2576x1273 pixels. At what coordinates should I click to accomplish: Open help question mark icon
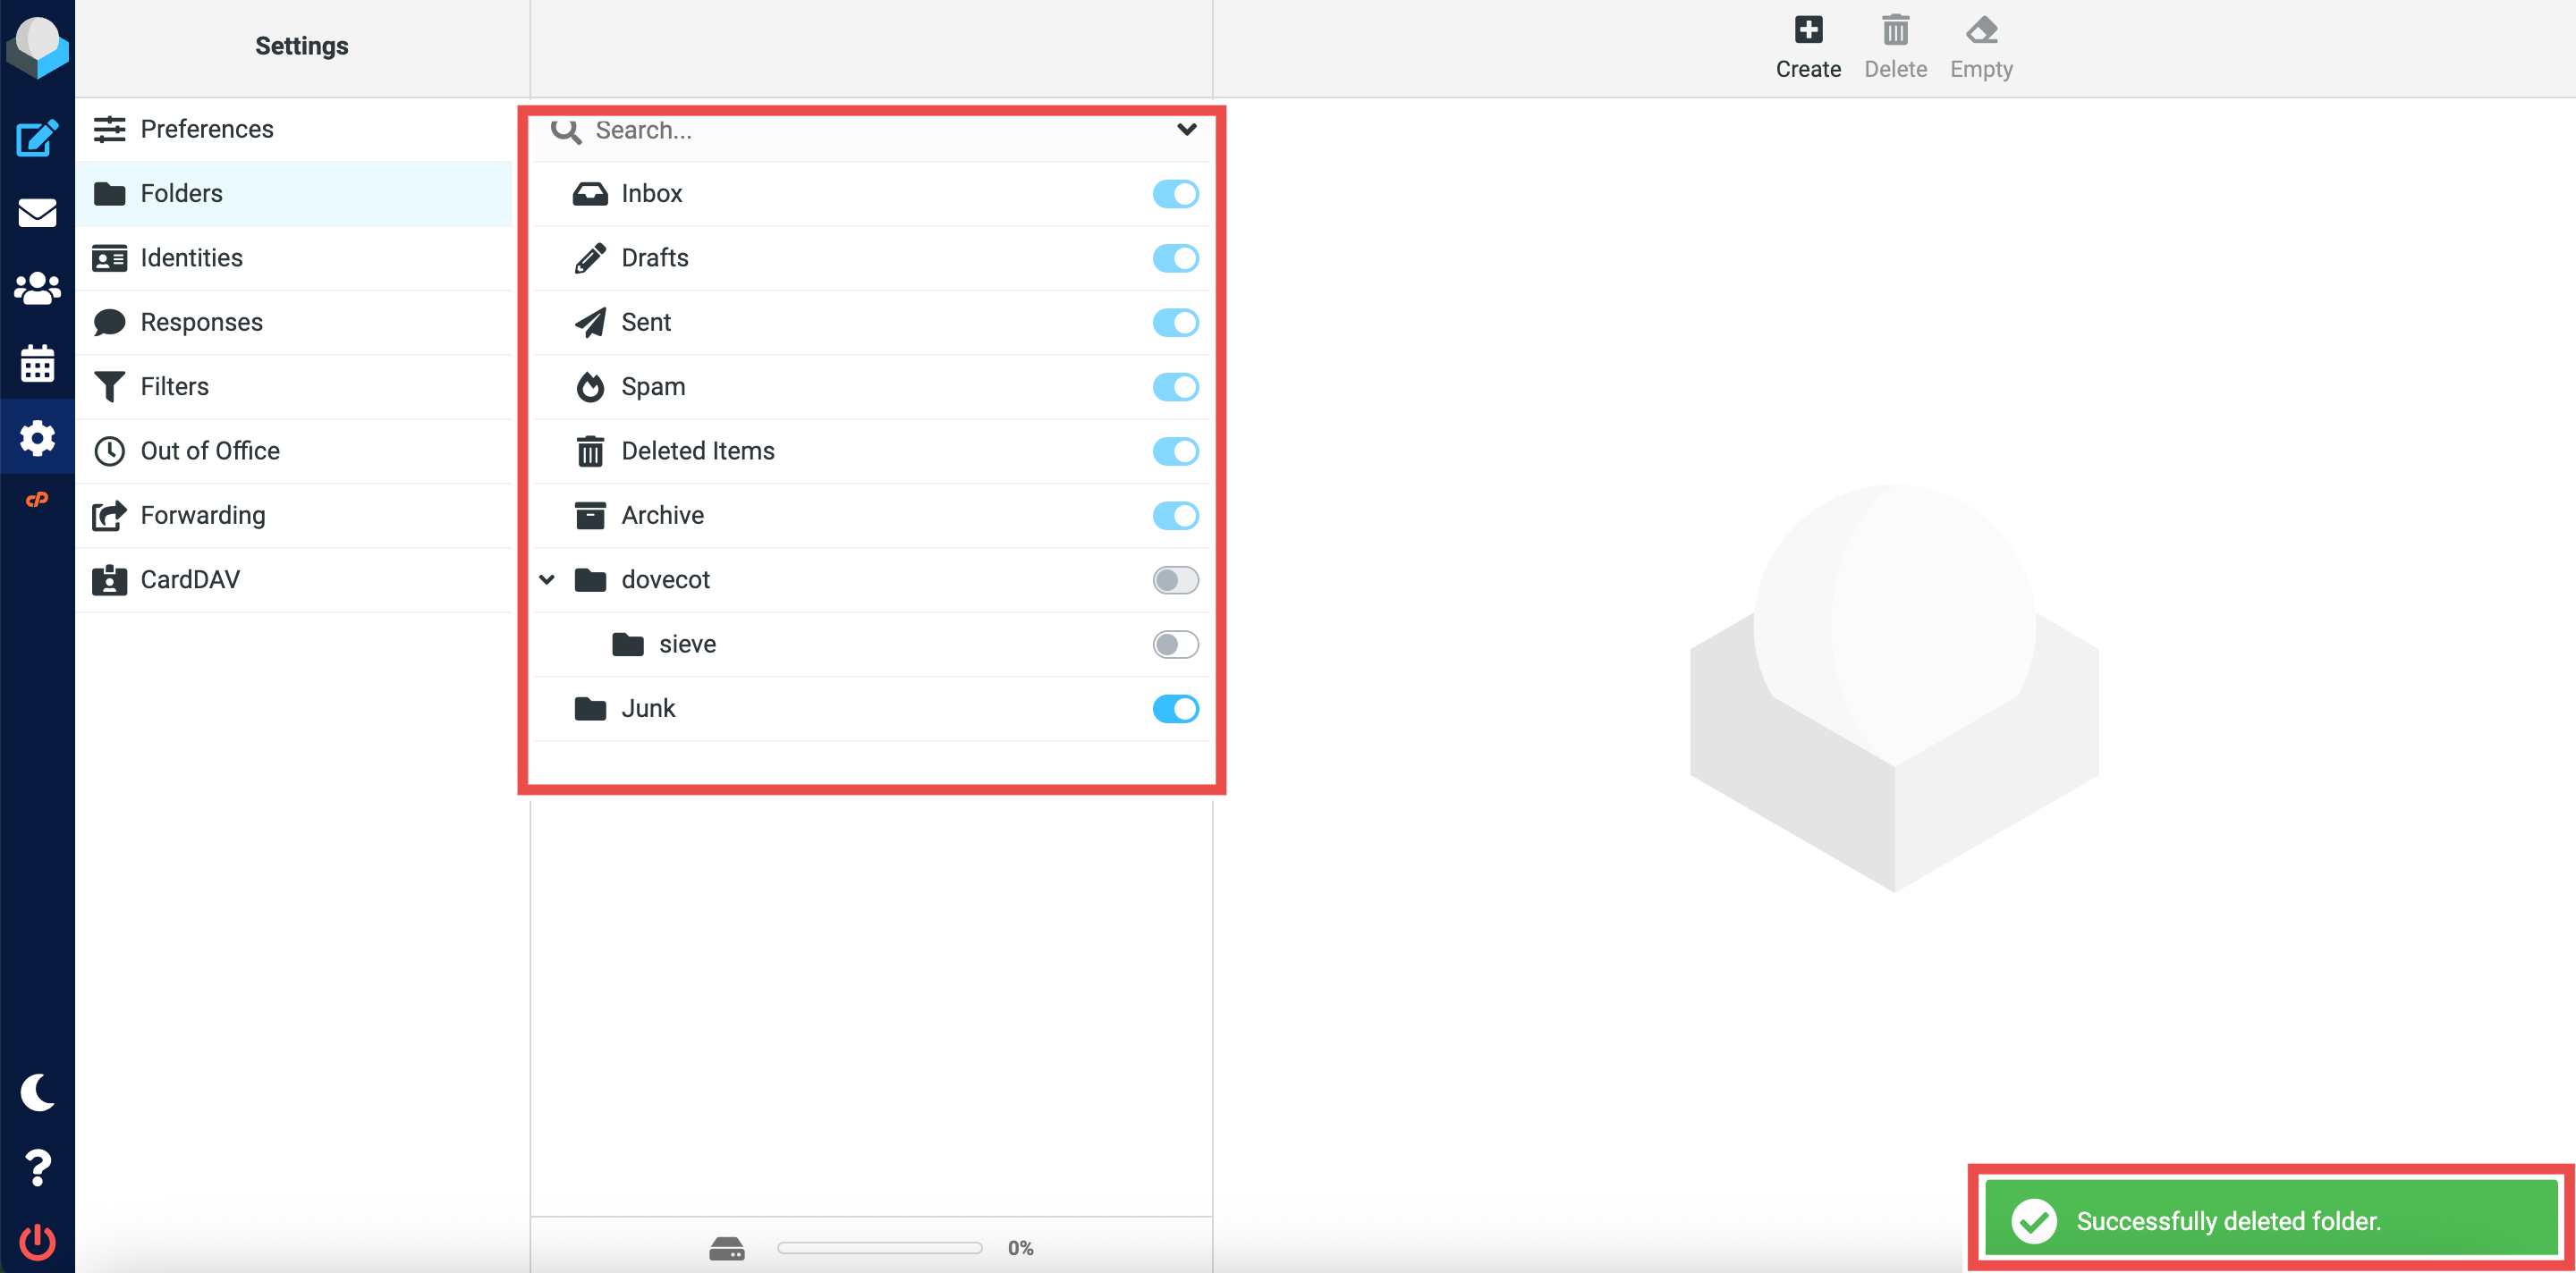[x=37, y=1168]
